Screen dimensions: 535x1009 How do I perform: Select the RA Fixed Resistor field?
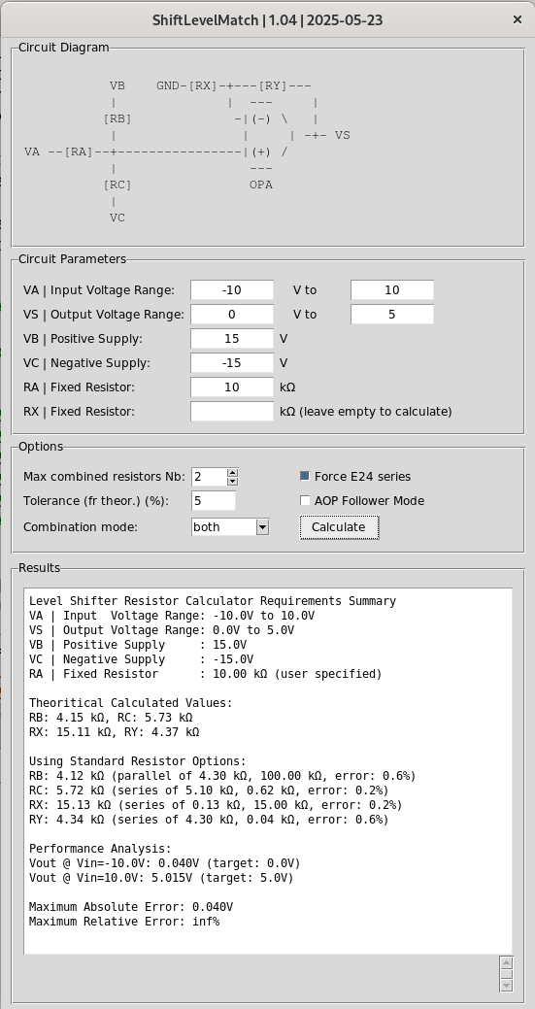click(232, 387)
